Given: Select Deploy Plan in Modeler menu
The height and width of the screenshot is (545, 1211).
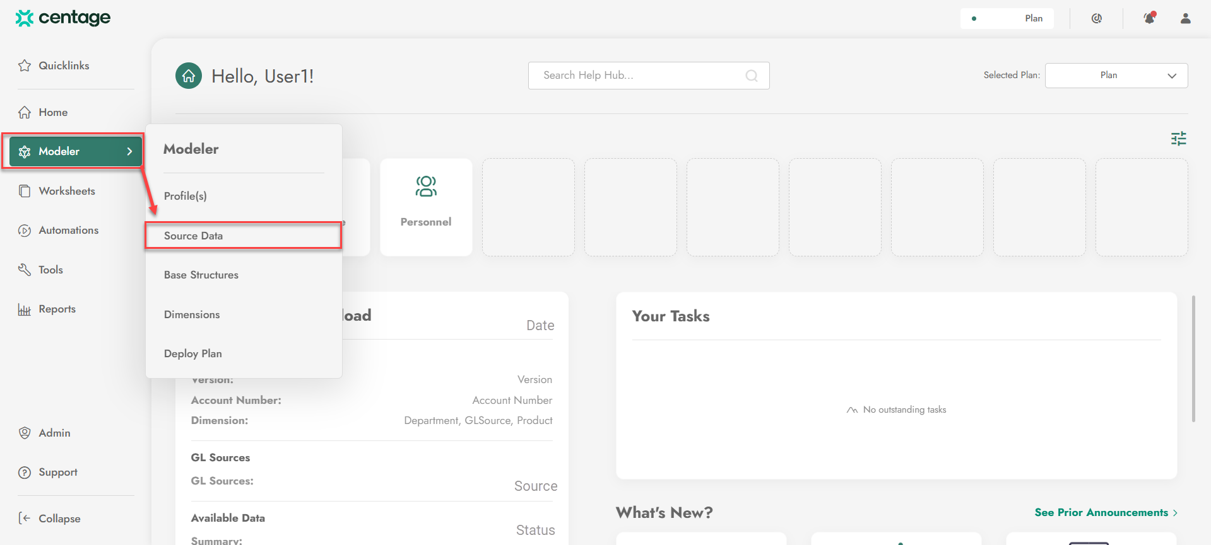Looking at the screenshot, I should click(193, 353).
